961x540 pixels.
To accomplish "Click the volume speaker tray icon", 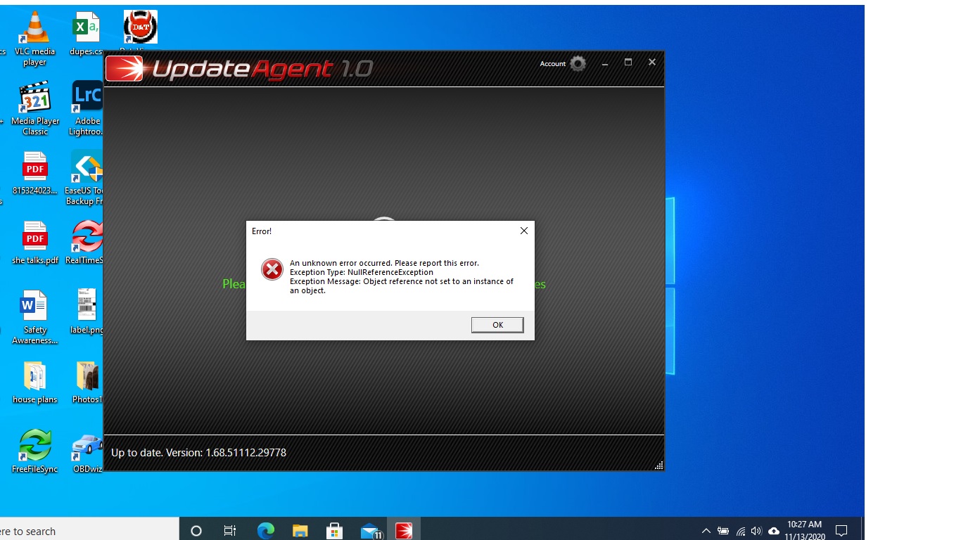I will [757, 531].
